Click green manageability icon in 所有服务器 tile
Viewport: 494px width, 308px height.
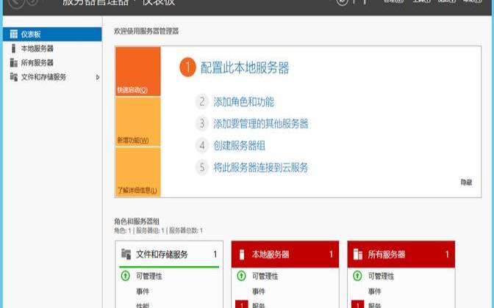[357, 276]
